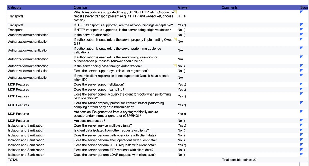Click the blue score marker for the elicitation row

tap(301, 84)
